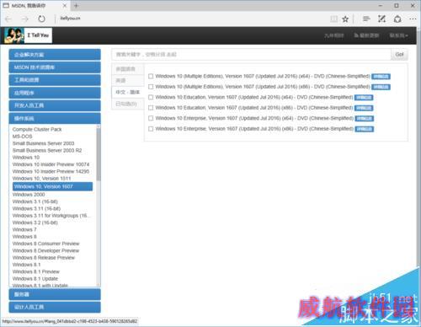Make a Web Note pen icon
Viewport: 421px width, 327px height.
[381, 19]
